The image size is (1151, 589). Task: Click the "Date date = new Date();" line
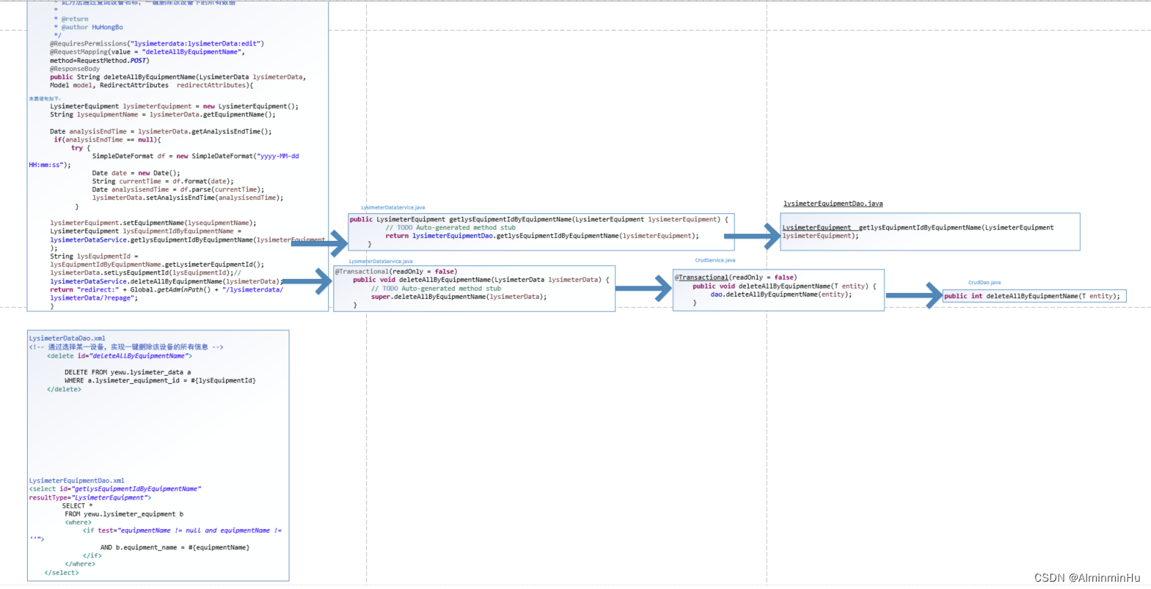[136, 174]
